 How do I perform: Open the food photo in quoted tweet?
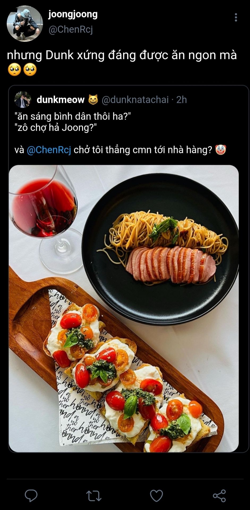tap(124, 308)
